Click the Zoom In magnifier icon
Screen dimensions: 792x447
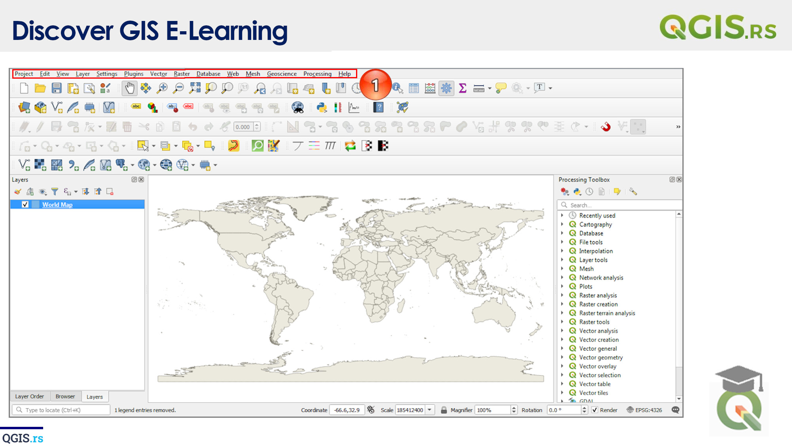[162, 88]
